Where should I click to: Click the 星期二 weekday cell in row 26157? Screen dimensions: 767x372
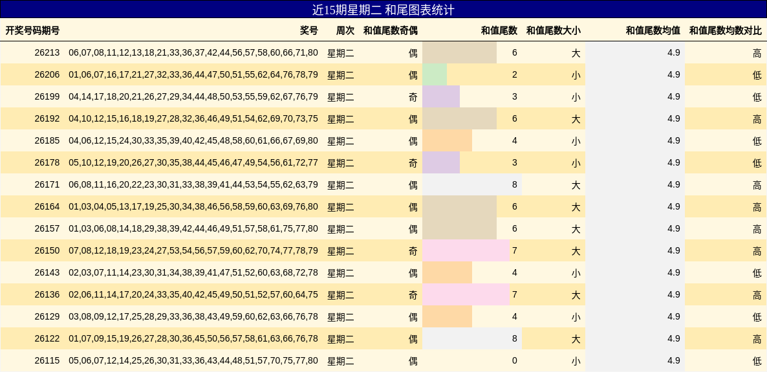(340, 229)
